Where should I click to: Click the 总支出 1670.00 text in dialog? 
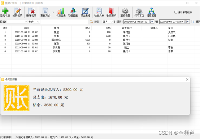[51, 97]
